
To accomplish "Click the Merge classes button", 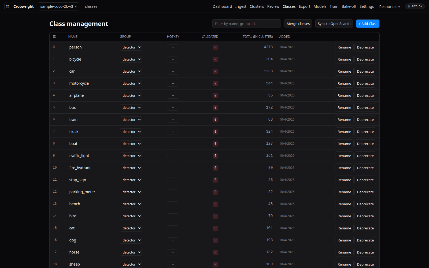I will point(298,24).
